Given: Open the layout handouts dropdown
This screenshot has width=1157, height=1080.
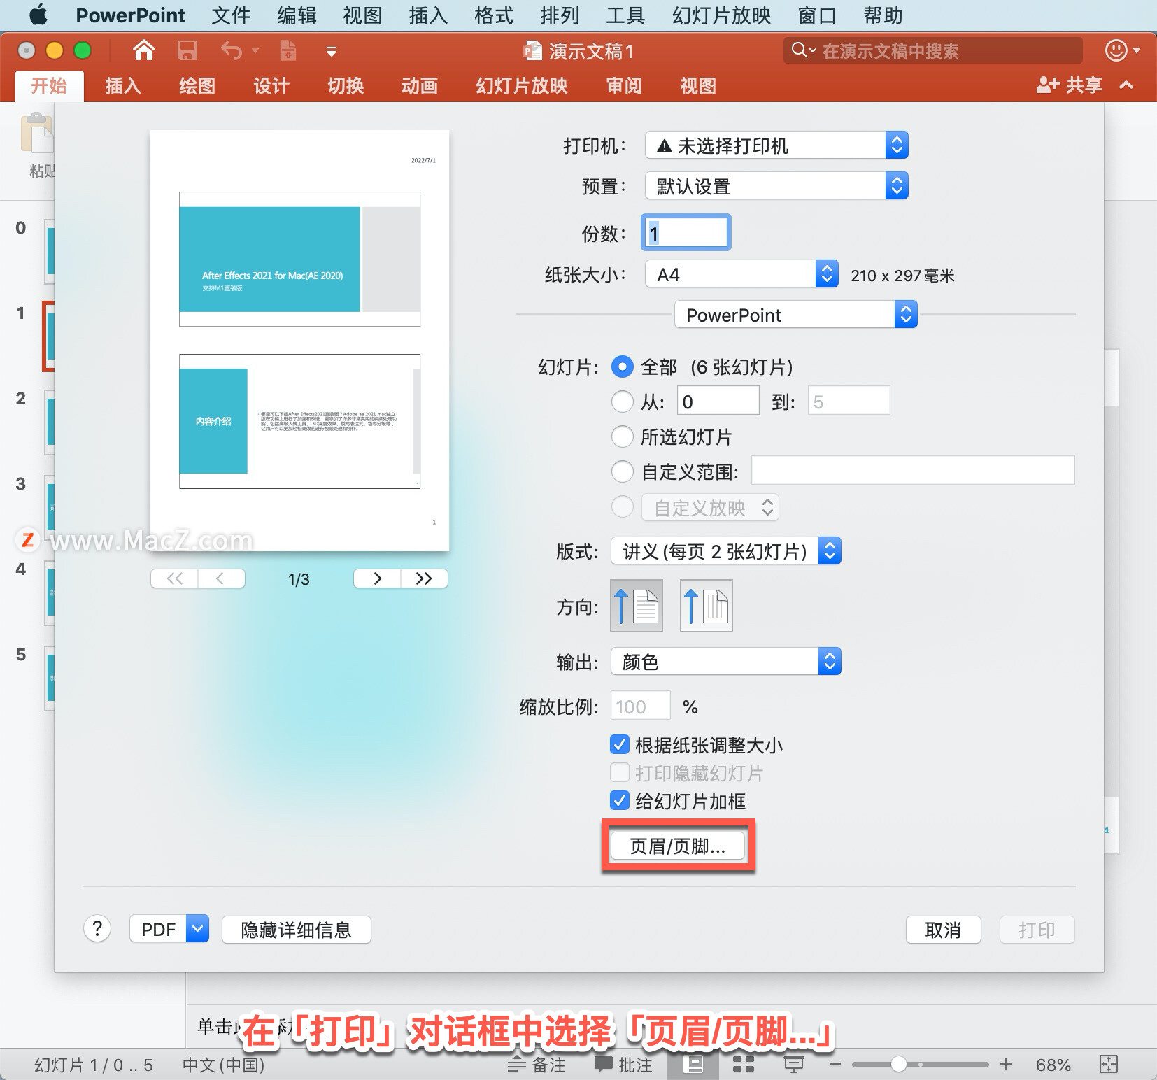Looking at the screenshot, I should pyautogui.click(x=726, y=551).
